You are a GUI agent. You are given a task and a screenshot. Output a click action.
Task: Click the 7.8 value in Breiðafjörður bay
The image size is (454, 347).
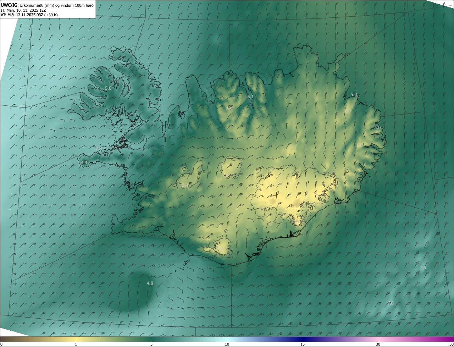pos(99,148)
